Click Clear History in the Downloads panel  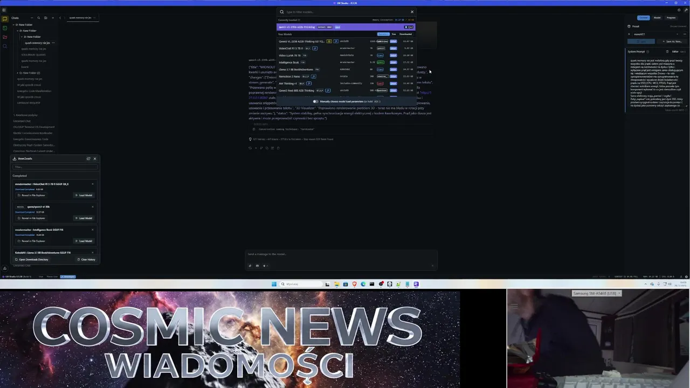[x=86, y=259]
